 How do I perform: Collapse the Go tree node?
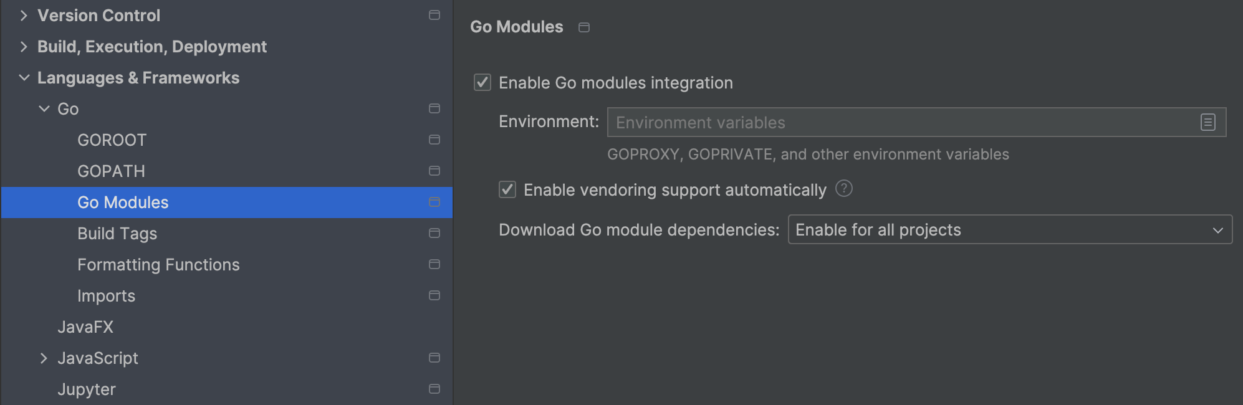(43, 108)
